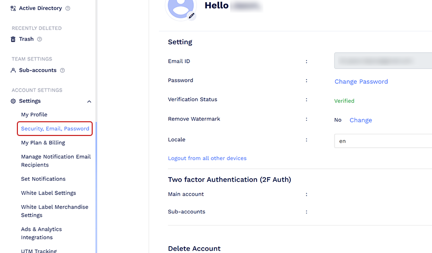This screenshot has width=432, height=253.
Task: Click Logout from all other devices
Action: tap(207, 158)
